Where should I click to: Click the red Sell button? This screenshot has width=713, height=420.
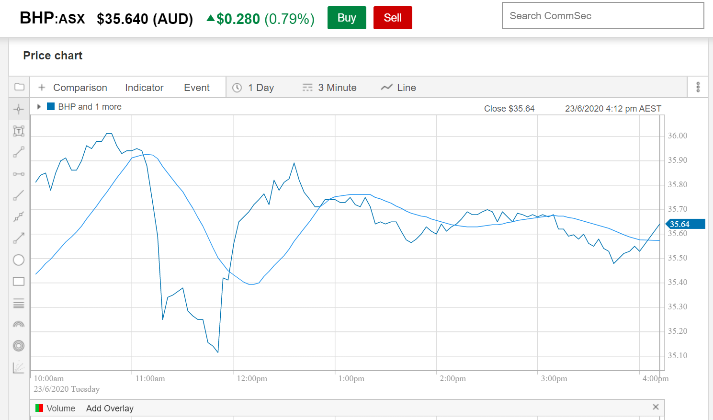(393, 18)
